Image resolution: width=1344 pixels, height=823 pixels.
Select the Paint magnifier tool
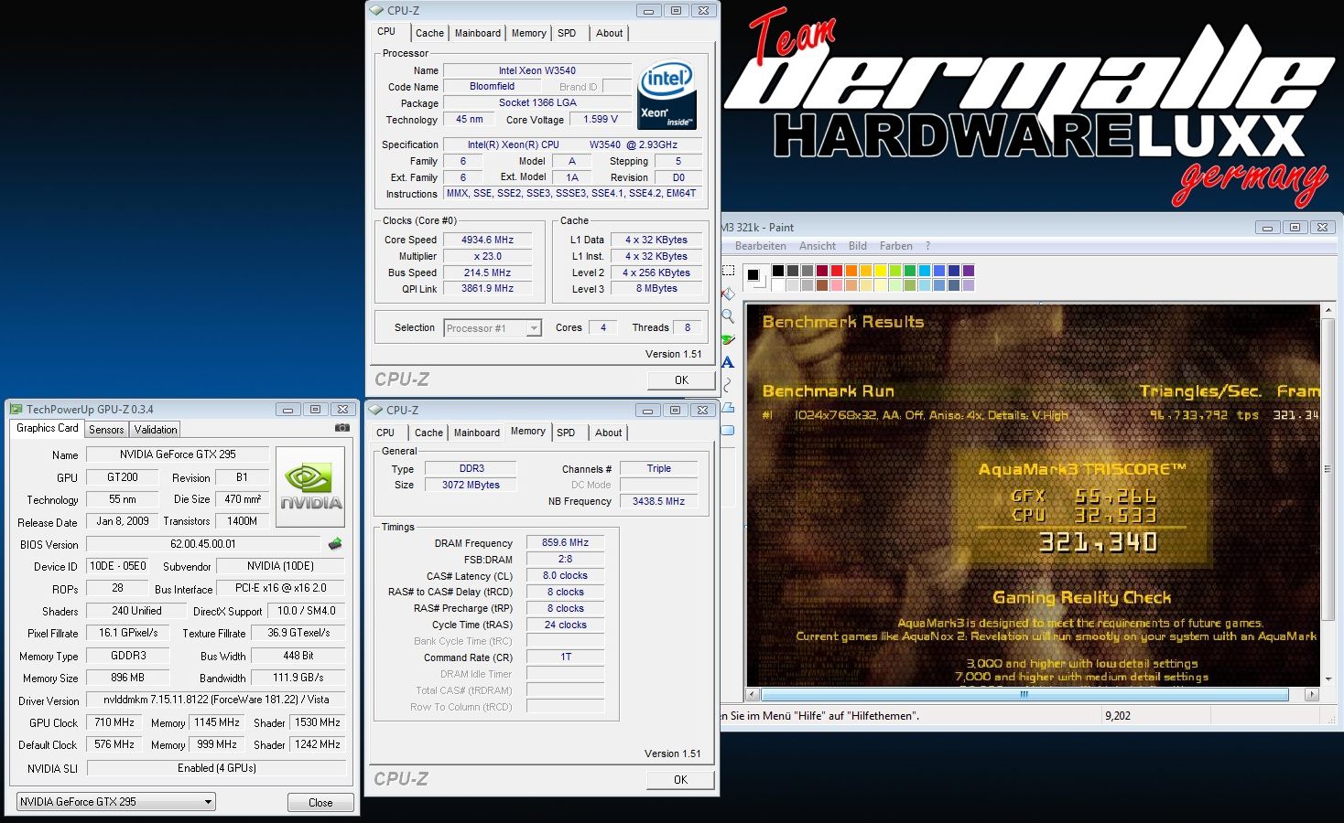tap(729, 316)
